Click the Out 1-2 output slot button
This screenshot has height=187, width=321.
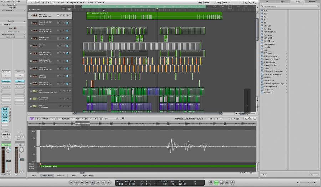(20, 137)
